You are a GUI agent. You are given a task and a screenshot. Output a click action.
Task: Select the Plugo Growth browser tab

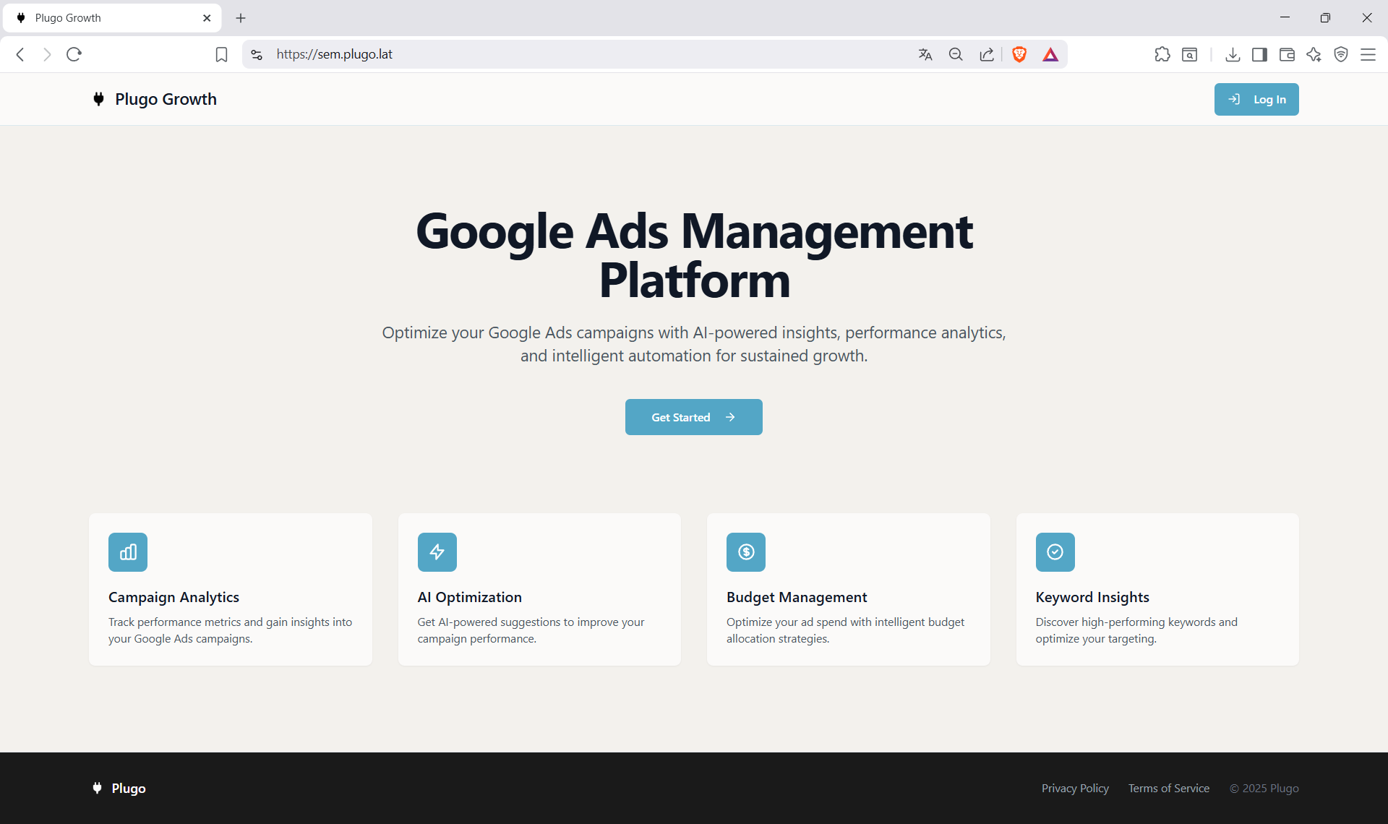pyautogui.click(x=101, y=17)
